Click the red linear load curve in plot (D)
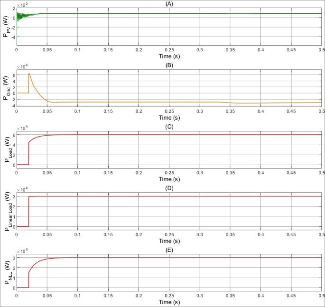 169,196
